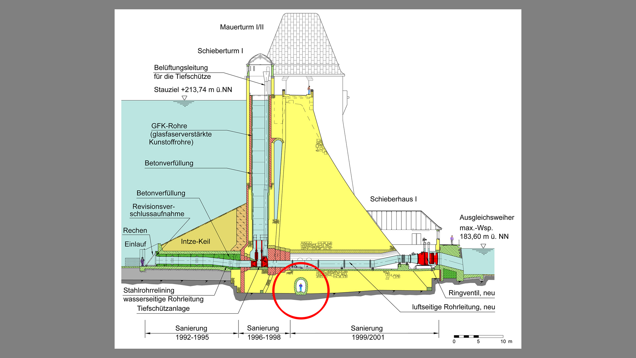Click the 'Schieberhaus I' label

click(393, 199)
